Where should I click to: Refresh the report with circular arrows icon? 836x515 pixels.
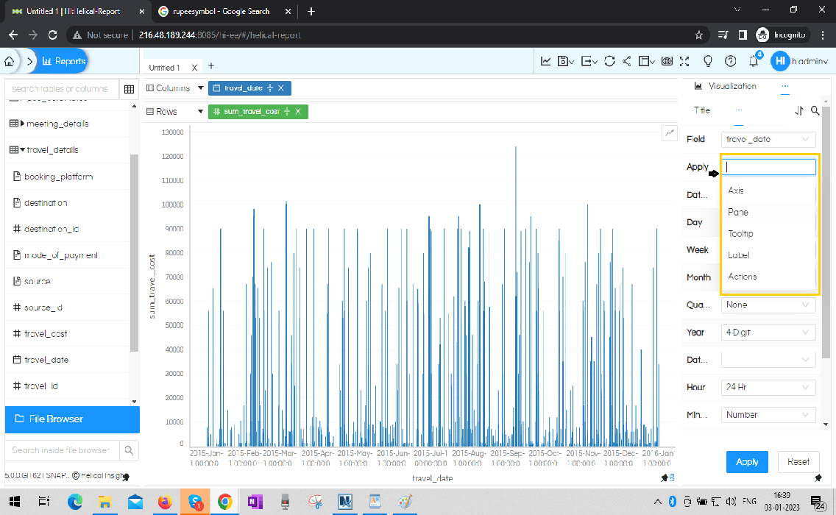[x=609, y=61]
